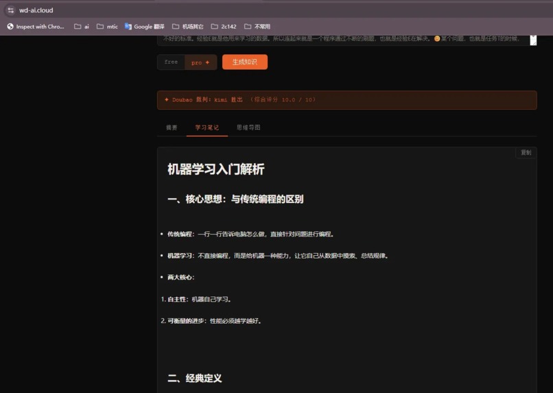
Task: Open the Google 翻译 bookmark
Action: click(145, 27)
